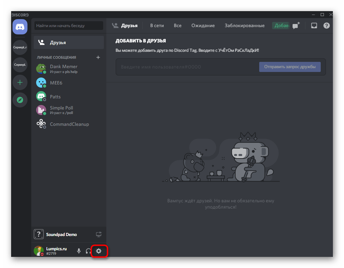Click the Simple Poll name text
This screenshot has height=268, width=344.
(62, 108)
